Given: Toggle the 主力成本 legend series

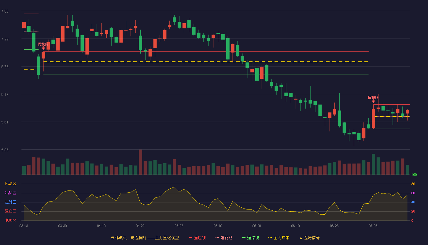Looking at the screenshot, I should click(279, 238).
